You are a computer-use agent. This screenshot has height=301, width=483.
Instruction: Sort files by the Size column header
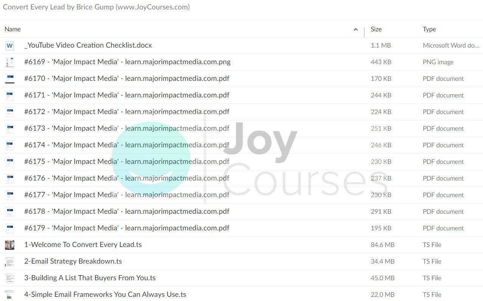tap(376, 29)
